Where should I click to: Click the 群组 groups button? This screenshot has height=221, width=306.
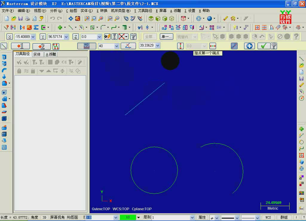pos(284,217)
